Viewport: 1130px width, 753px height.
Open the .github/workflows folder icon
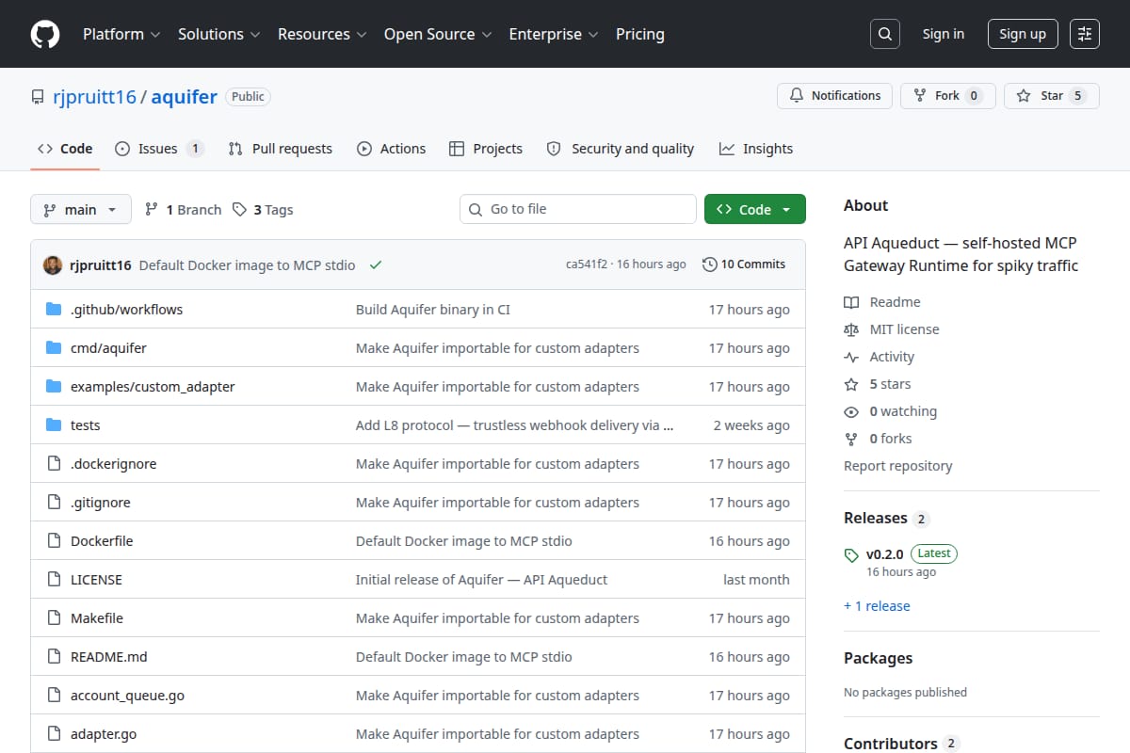click(54, 310)
